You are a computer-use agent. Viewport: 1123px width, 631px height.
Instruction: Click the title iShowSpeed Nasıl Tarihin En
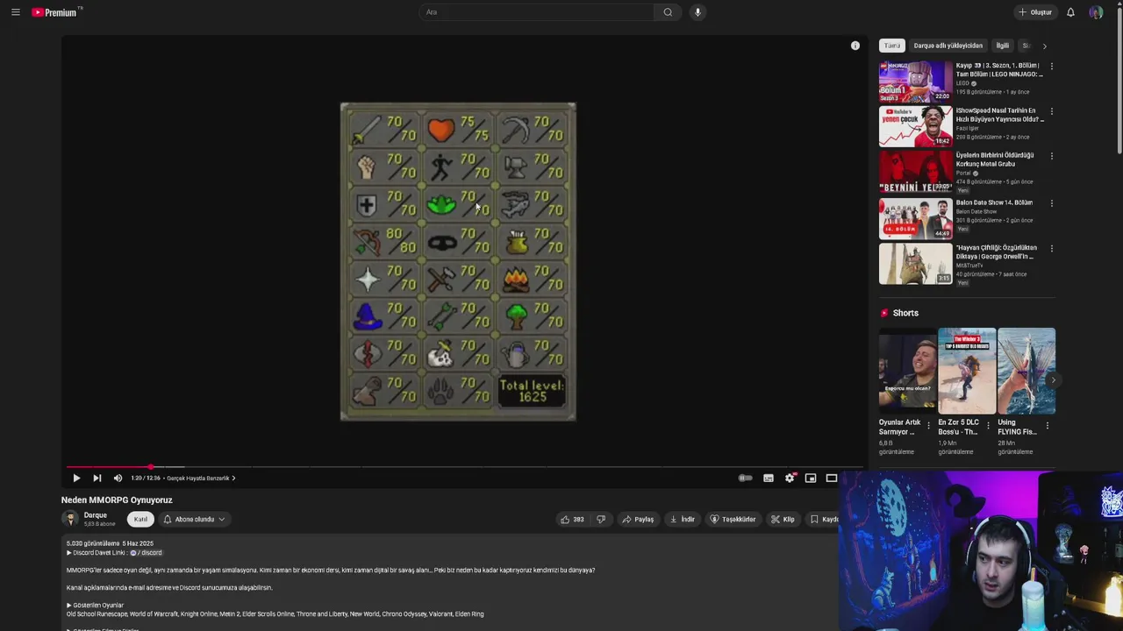point(1000,115)
